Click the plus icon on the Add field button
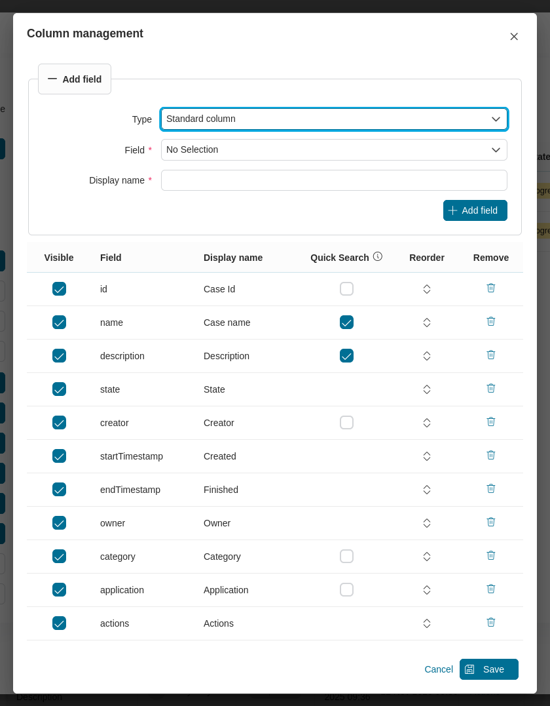 (x=452, y=210)
